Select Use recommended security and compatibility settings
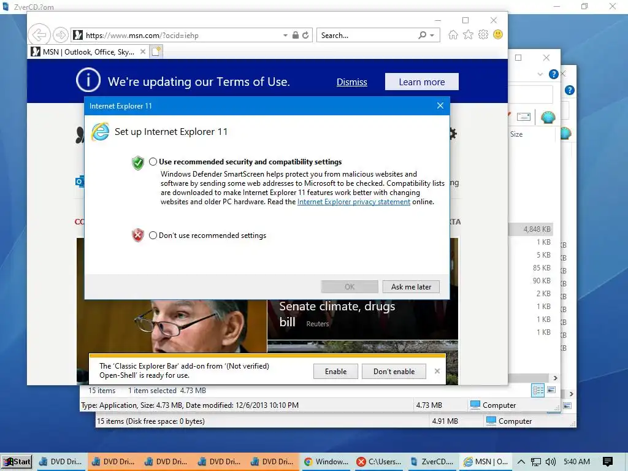 pos(153,162)
